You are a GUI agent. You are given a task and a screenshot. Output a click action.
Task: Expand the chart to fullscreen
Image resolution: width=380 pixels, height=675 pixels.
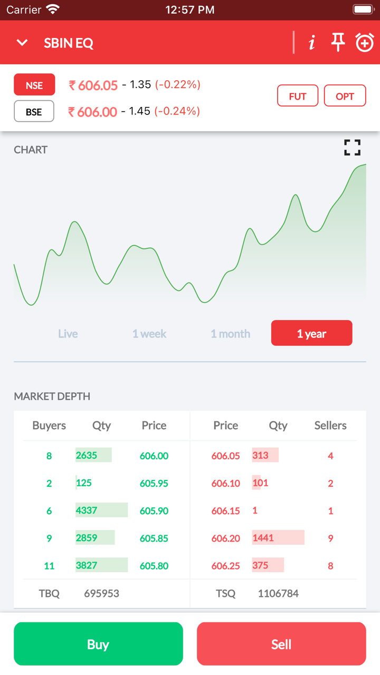[352, 148]
